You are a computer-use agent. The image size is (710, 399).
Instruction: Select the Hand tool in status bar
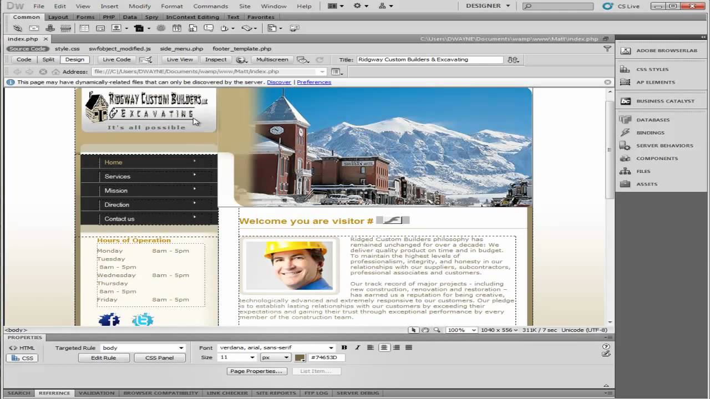[x=425, y=330]
